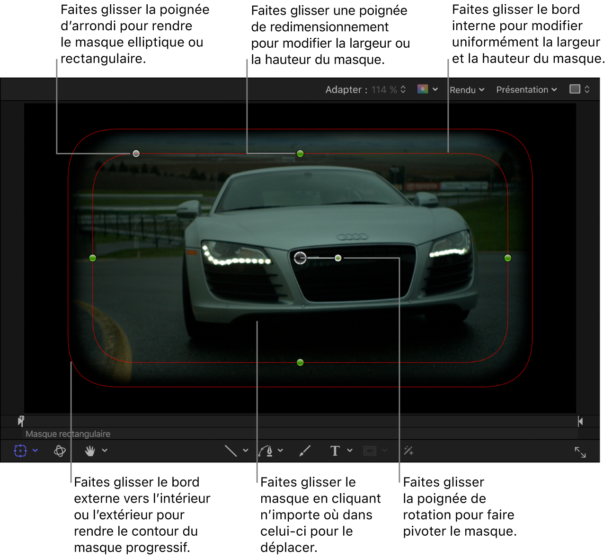
Task: Click the magic wand effects icon
Action: pyautogui.click(x=408, y=451)
